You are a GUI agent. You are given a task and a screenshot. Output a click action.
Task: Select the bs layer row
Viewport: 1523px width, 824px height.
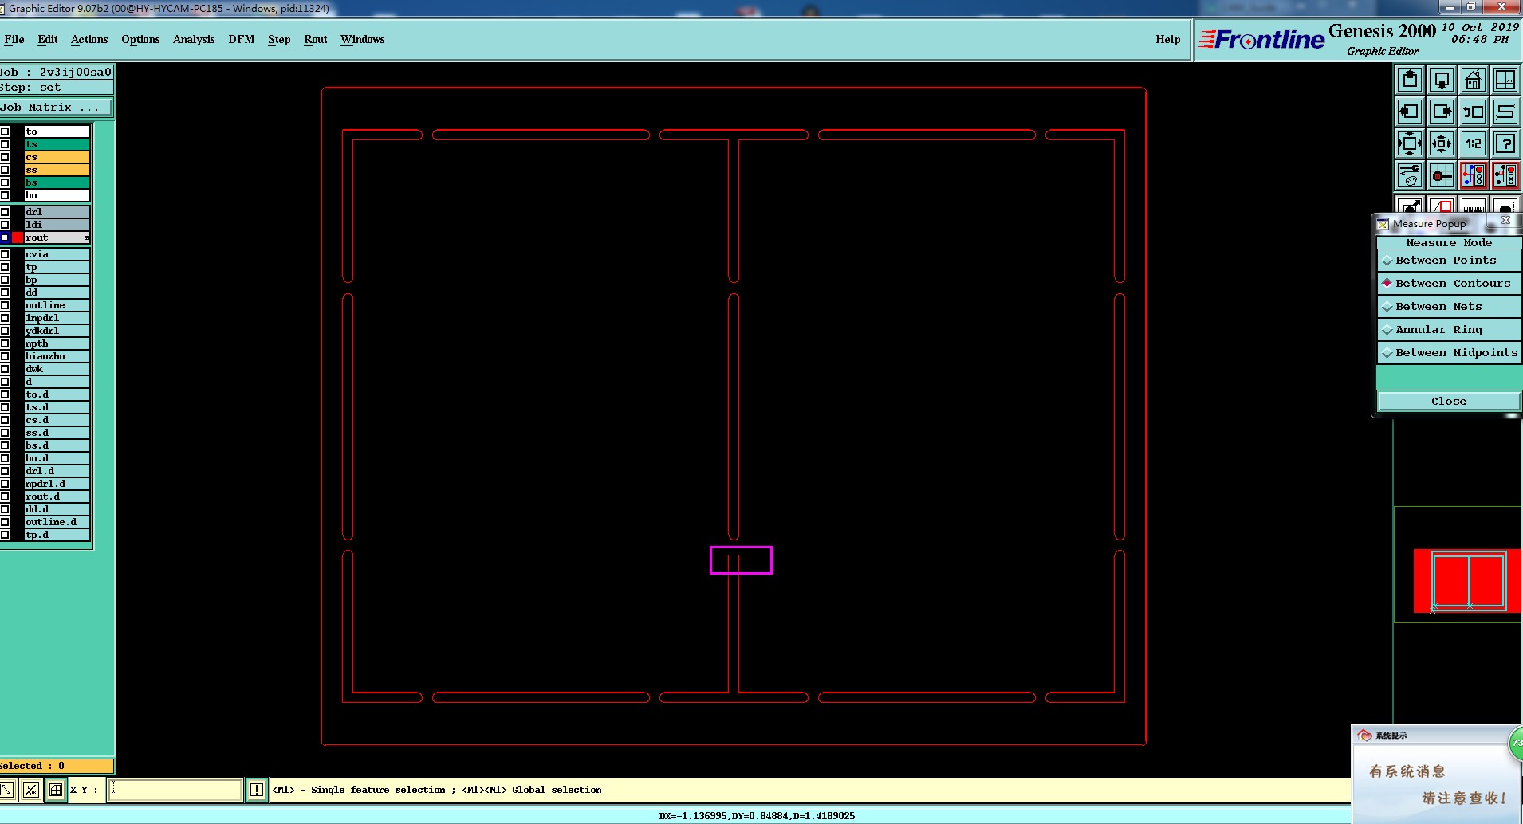point(57,182)
